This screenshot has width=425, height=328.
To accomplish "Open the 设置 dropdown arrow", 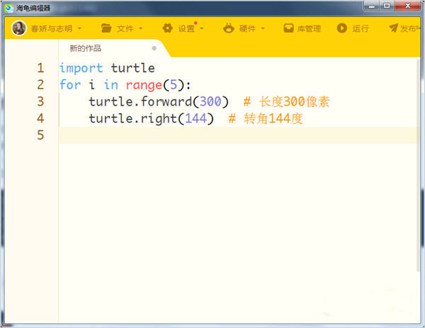I will pyautogui.click(x=201, y=29).
